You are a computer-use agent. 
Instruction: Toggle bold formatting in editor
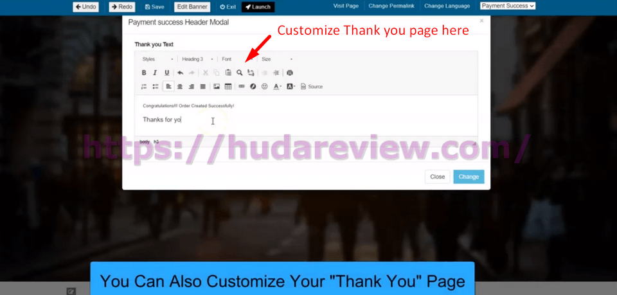[144, 73]
